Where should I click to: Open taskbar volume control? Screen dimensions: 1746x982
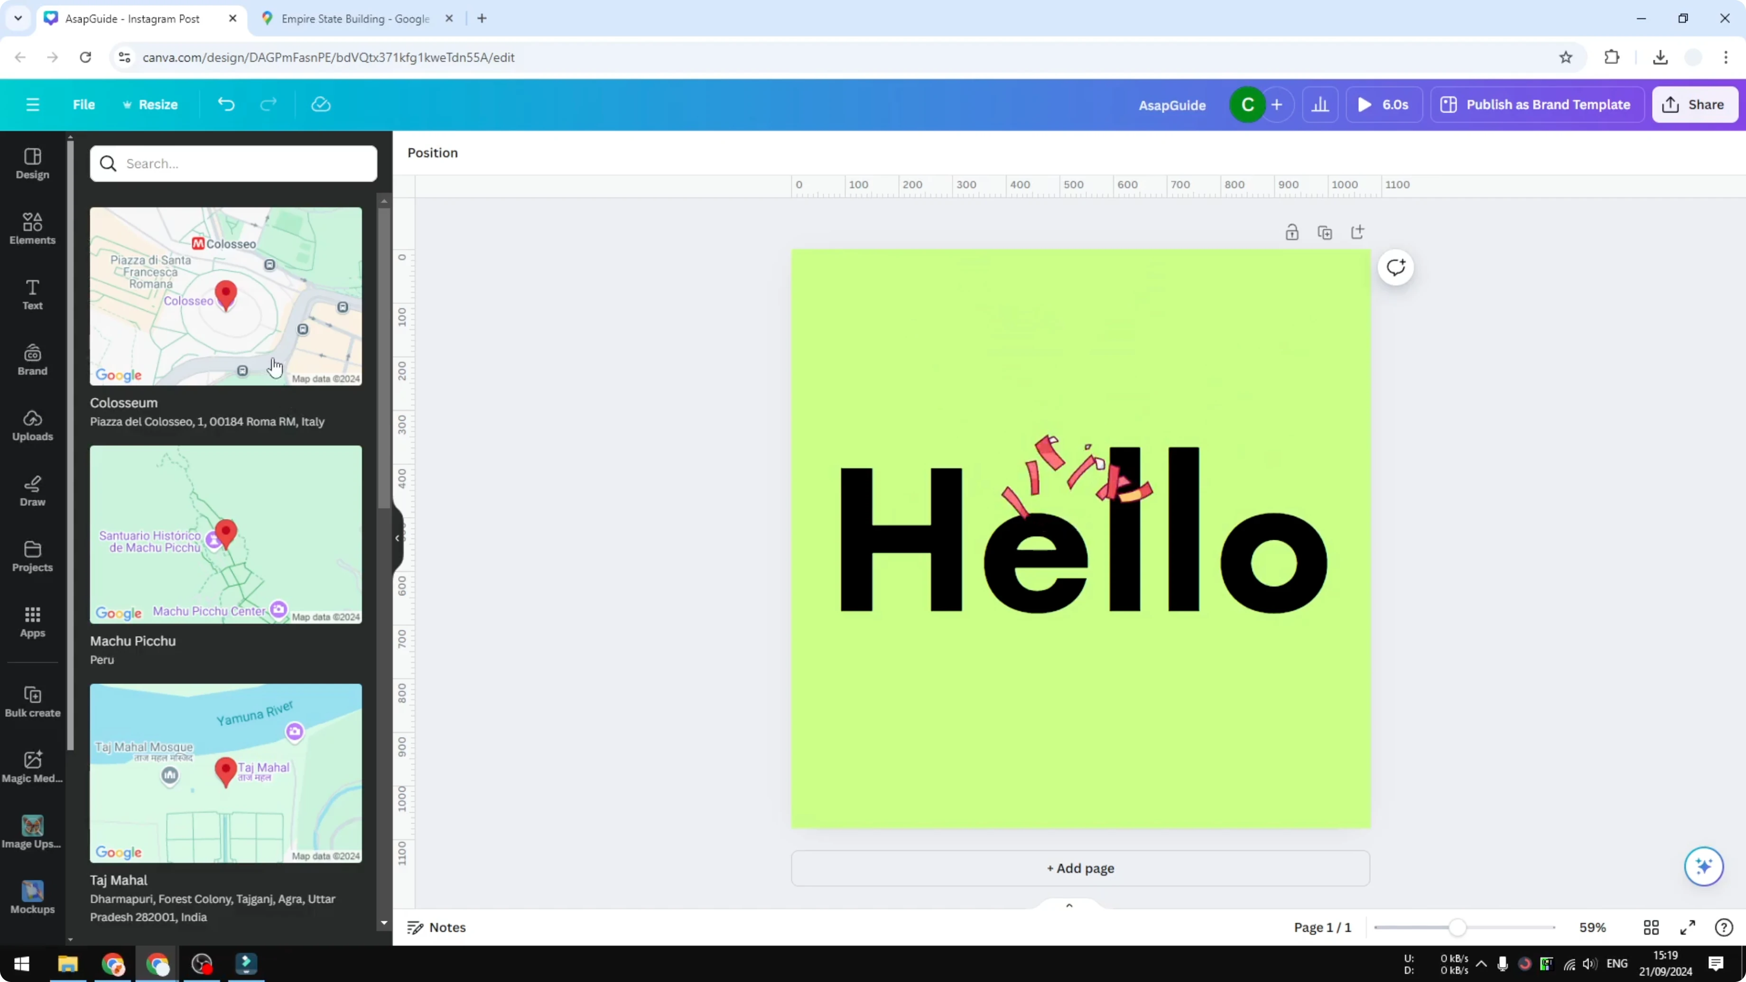pyautogui.click(x=1589, y=963)
